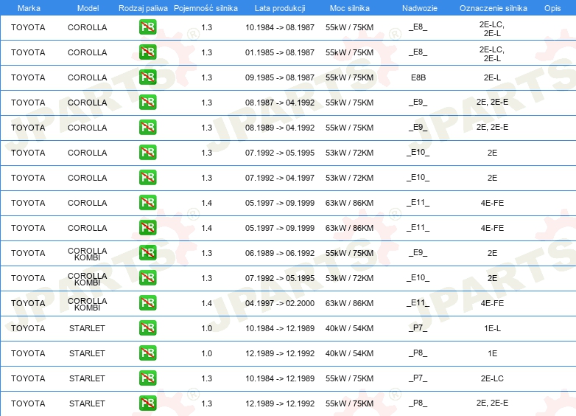Click fuel icon in Corolla Kombi 4E-FE row

coord(147,302)
